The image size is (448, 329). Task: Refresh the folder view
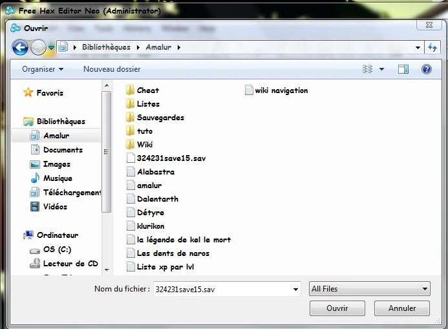pos(432,47)
